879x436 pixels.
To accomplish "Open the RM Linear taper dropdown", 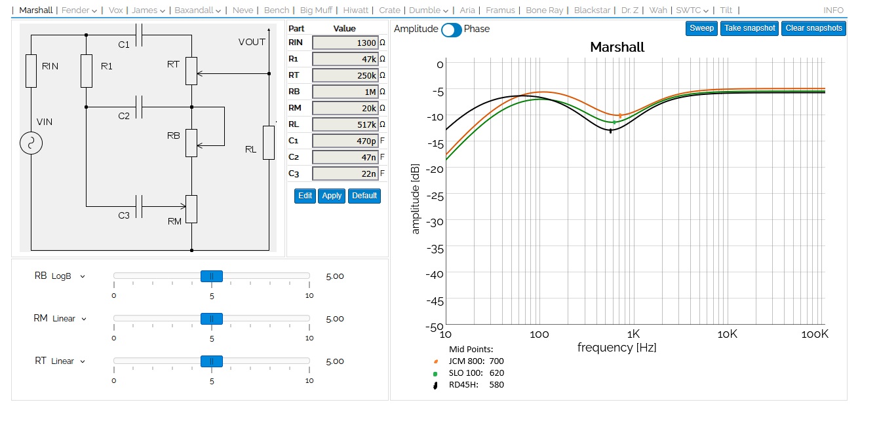I will 69,319.
